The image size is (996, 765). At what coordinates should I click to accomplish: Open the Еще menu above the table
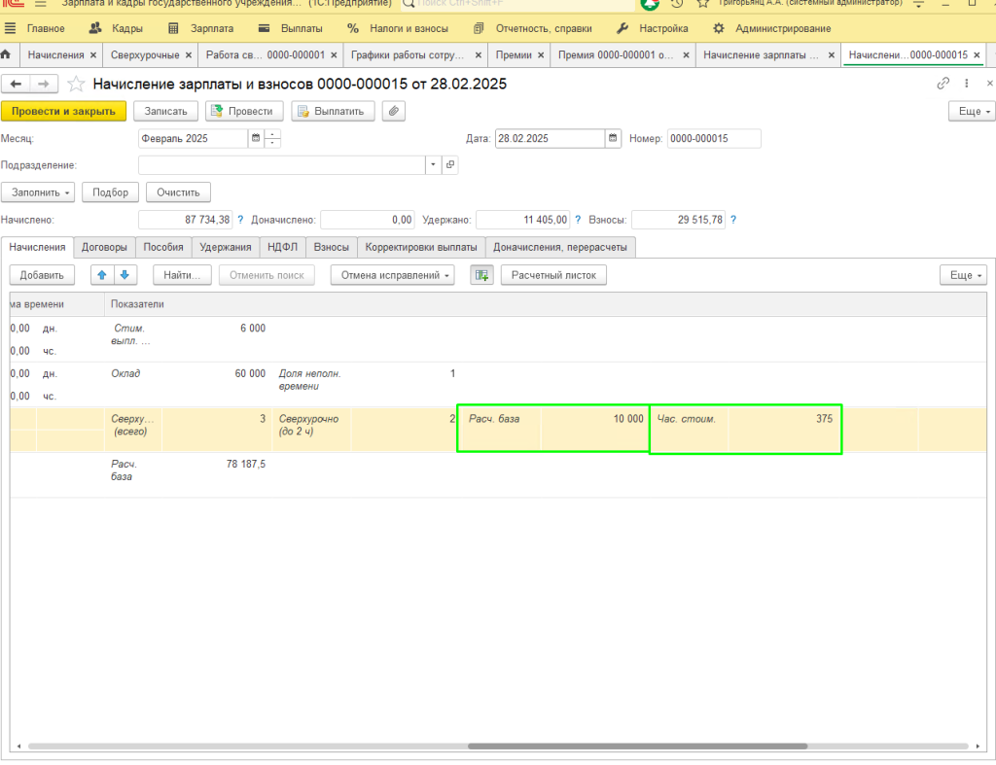pos(964,275)
